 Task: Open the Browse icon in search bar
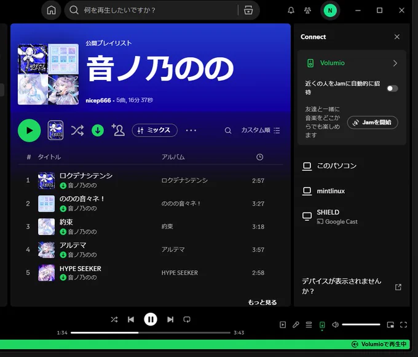[248, 10]
